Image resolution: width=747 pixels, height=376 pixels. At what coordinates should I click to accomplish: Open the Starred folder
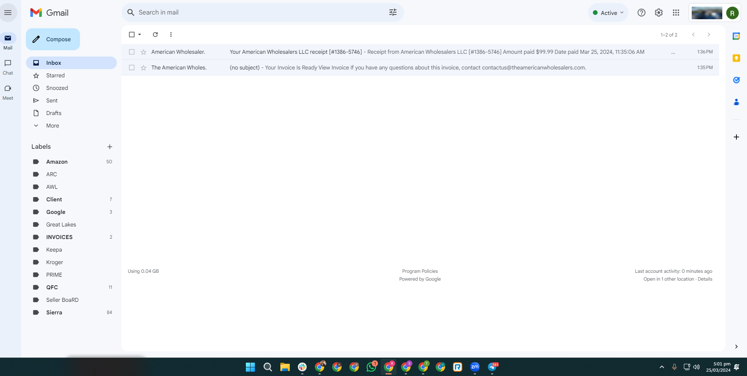[71, 75]
